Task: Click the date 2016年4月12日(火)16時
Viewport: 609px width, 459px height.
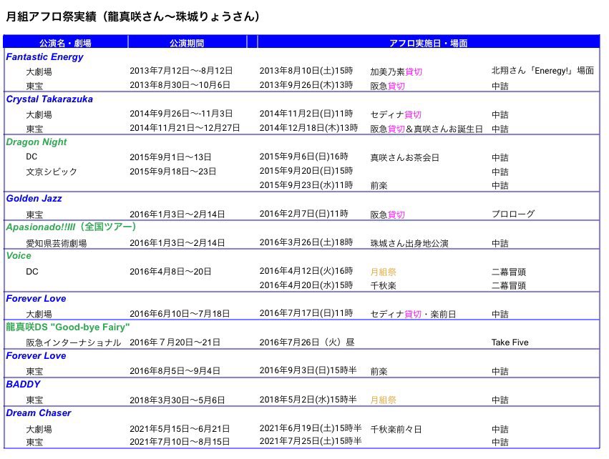Action: point(306,271)
